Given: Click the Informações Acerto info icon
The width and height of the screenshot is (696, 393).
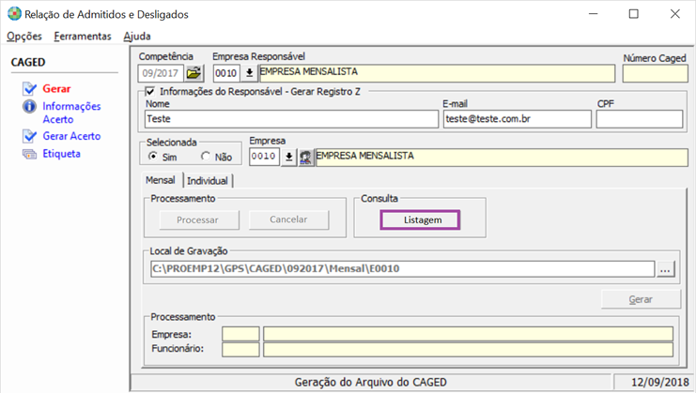Looking at the screenshot, I should [30, 106].
